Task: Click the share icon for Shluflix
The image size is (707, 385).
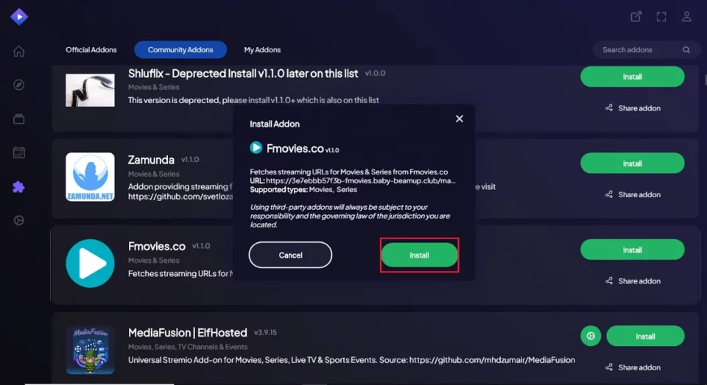Action: point(609,107)
